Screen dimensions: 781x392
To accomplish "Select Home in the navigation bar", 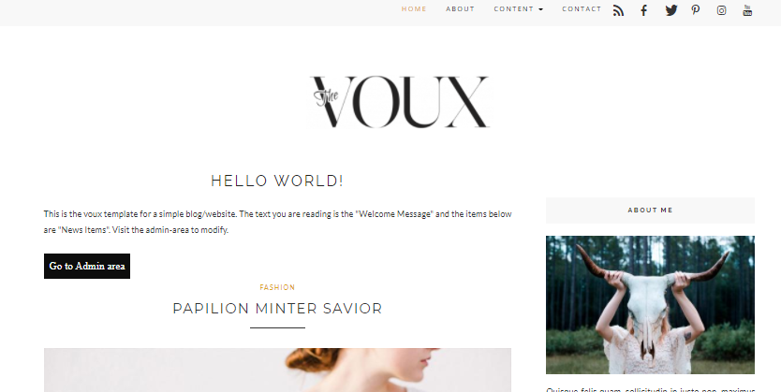I will click(x=414, y=9).
